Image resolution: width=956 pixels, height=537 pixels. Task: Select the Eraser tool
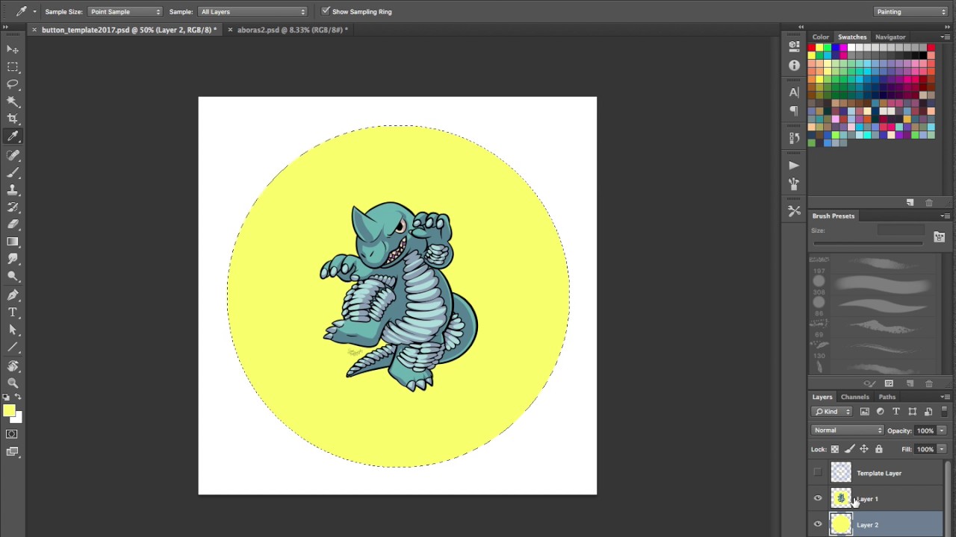[x=13, y=224]
